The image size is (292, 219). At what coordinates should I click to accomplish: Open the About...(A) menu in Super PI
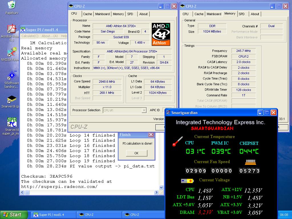click(50, 36)
